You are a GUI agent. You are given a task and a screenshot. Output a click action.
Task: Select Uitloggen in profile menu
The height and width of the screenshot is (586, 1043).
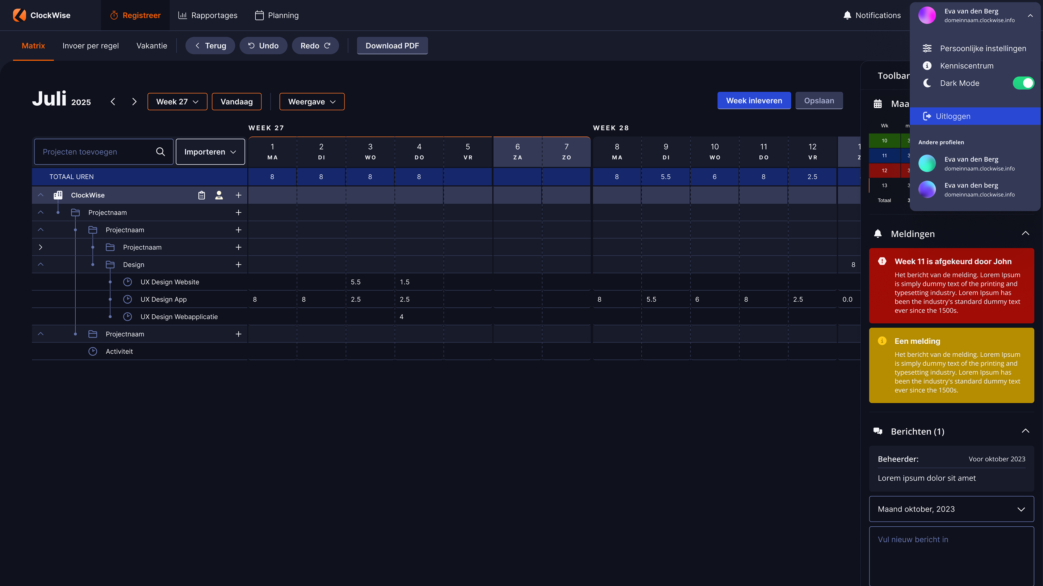click(x=953, y=116)
